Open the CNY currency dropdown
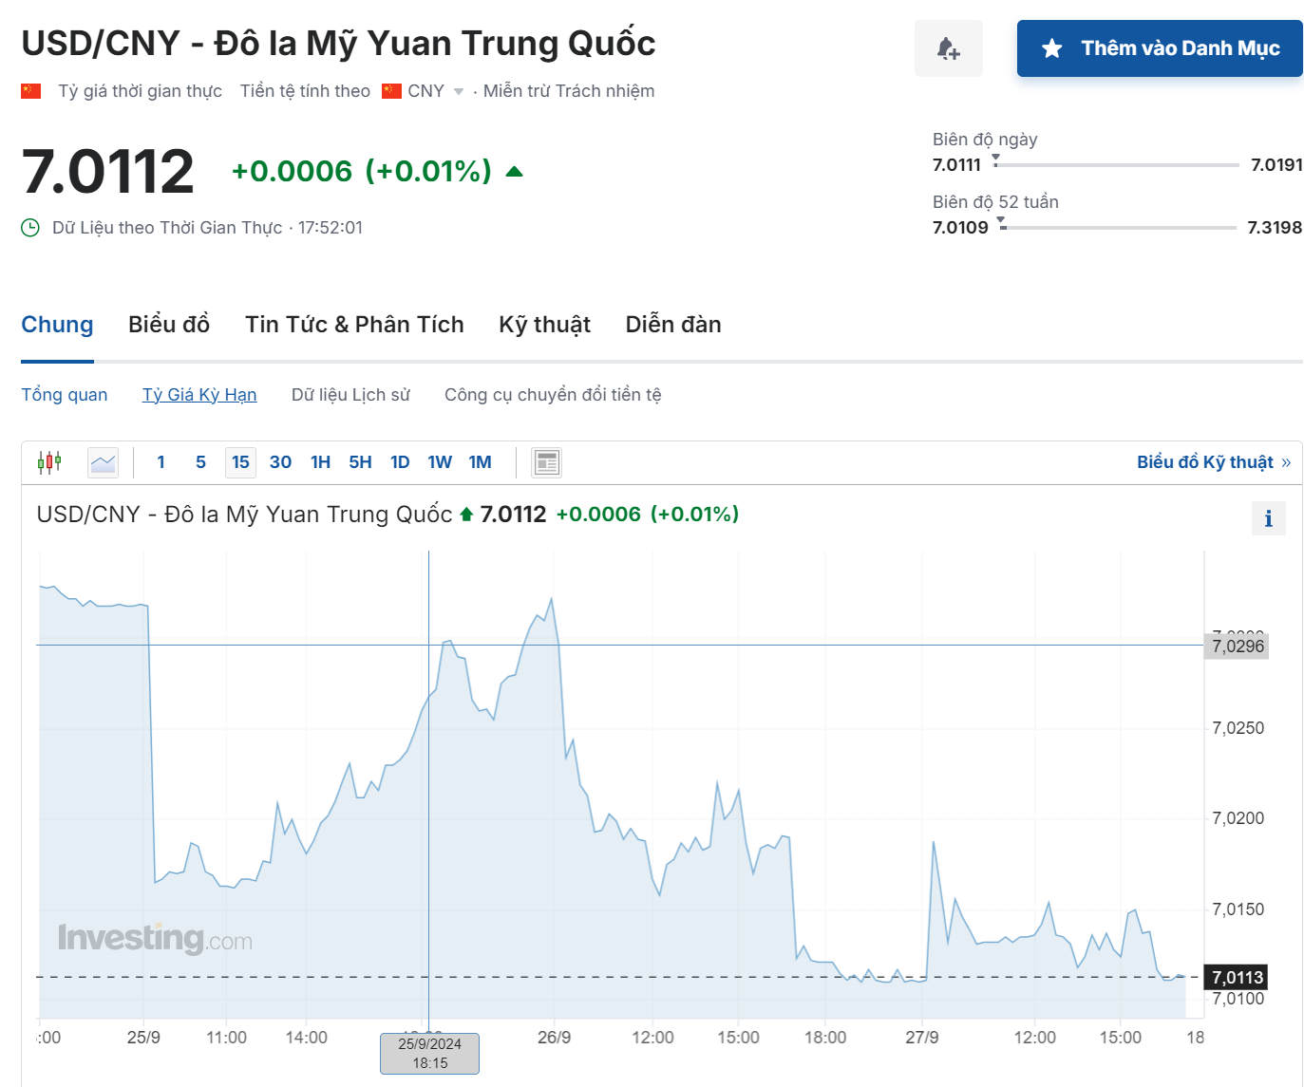Viewport: 1304px width, 1087px height. (x=459, y=92)
